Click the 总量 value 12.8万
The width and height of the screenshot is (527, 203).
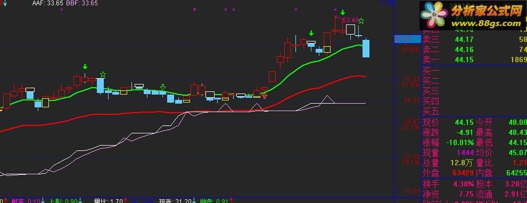pos(463,163)
